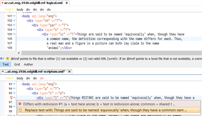
Task: Click the closing </div> tag on line 108
Action: tap(67, 48)
